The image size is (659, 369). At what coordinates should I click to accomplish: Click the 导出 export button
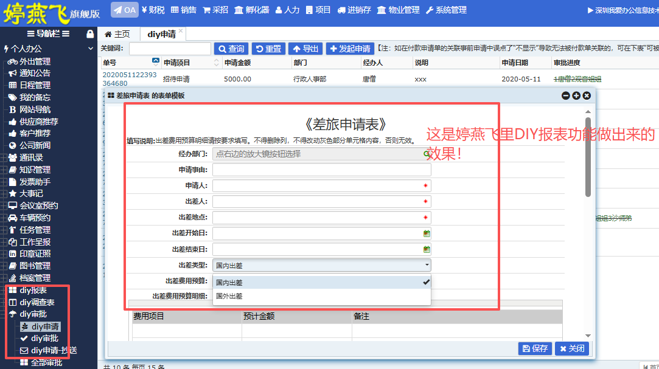(305, 49)
